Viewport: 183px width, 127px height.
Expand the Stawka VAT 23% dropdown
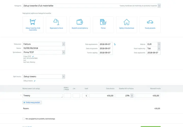click(132, 96)
